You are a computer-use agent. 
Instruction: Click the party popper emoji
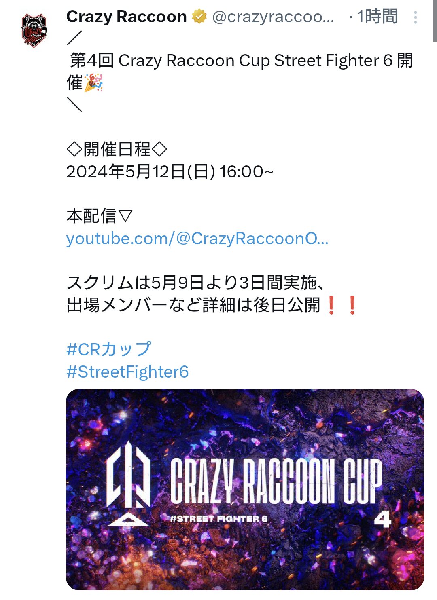[93, 82]
